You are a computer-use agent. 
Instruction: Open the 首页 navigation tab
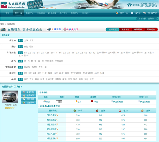coord(7,13)
